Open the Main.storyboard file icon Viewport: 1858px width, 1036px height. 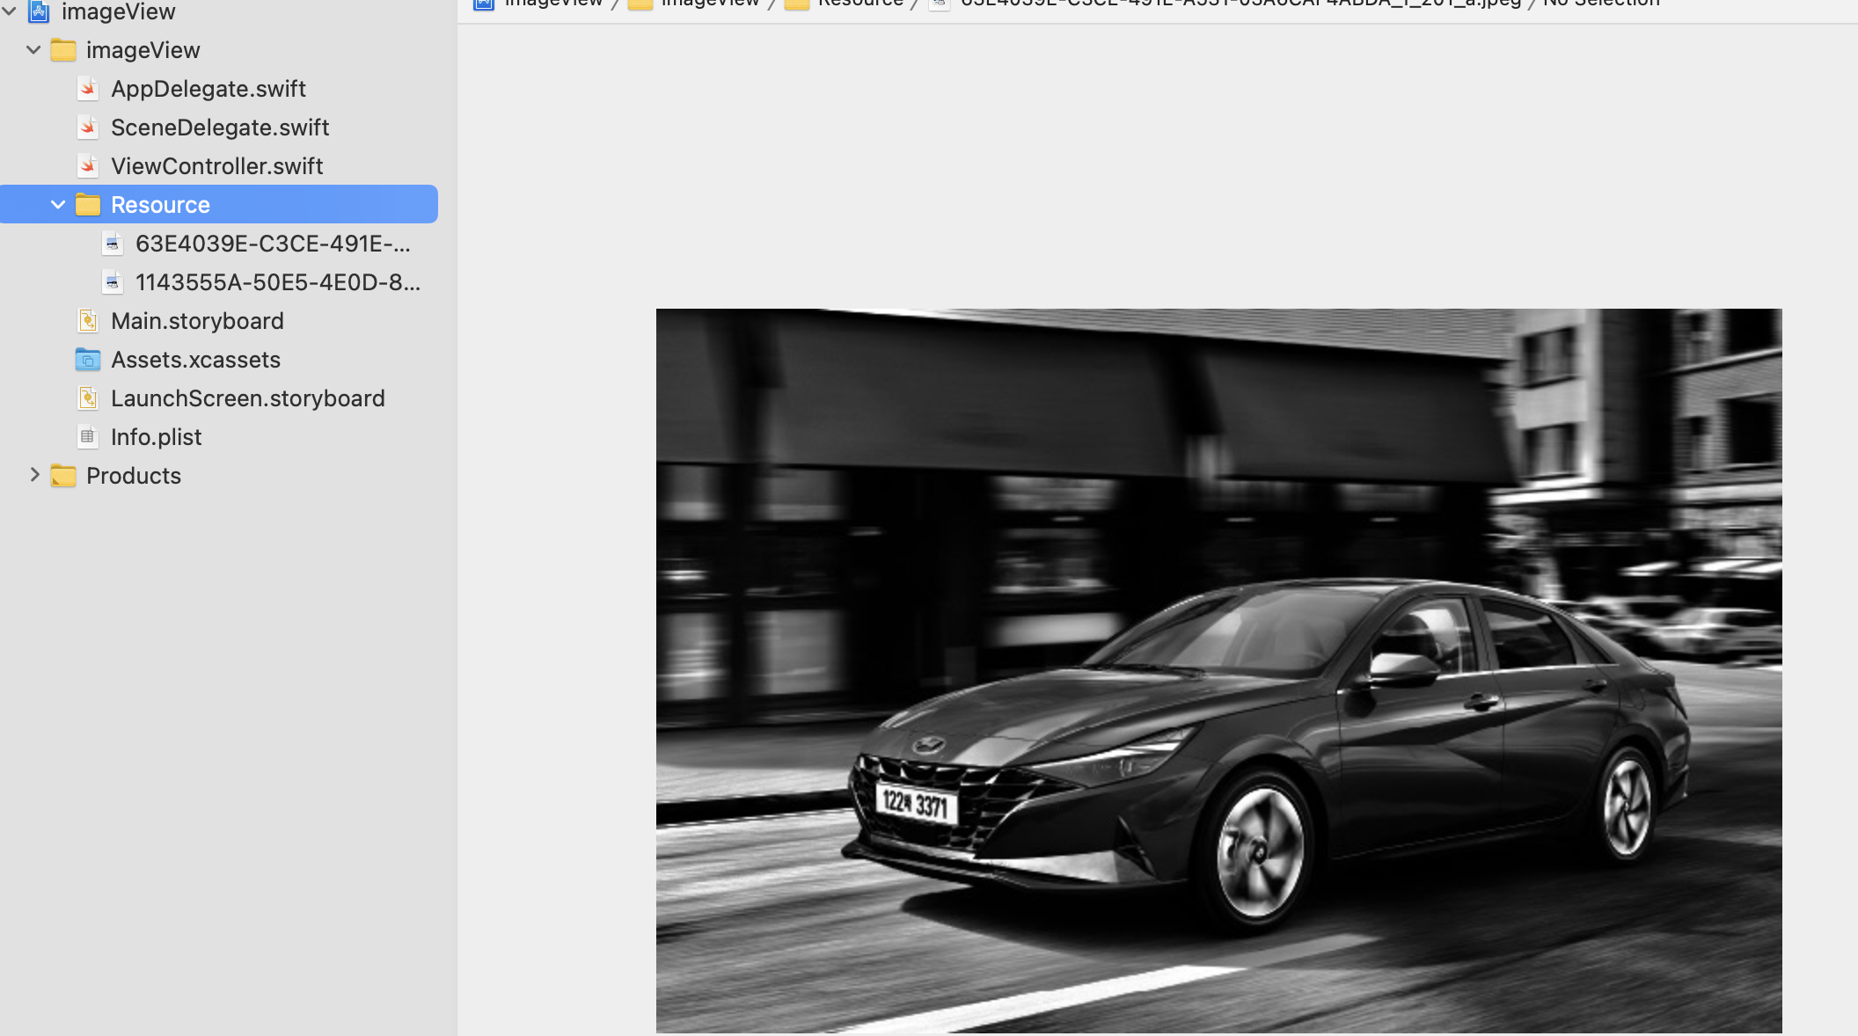[87, 321]
